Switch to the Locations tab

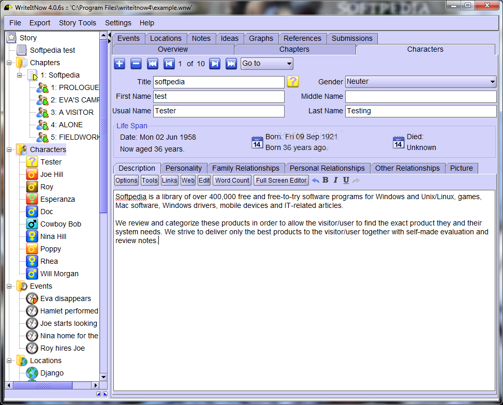pos(166,38)
